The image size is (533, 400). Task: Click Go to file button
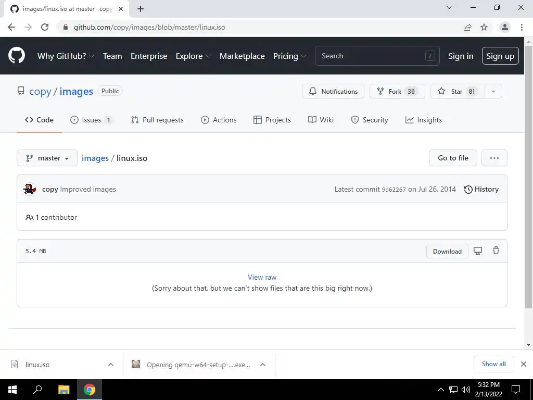453,158
